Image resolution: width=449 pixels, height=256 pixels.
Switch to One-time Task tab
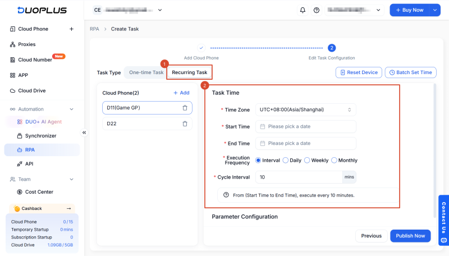point(146,72)
